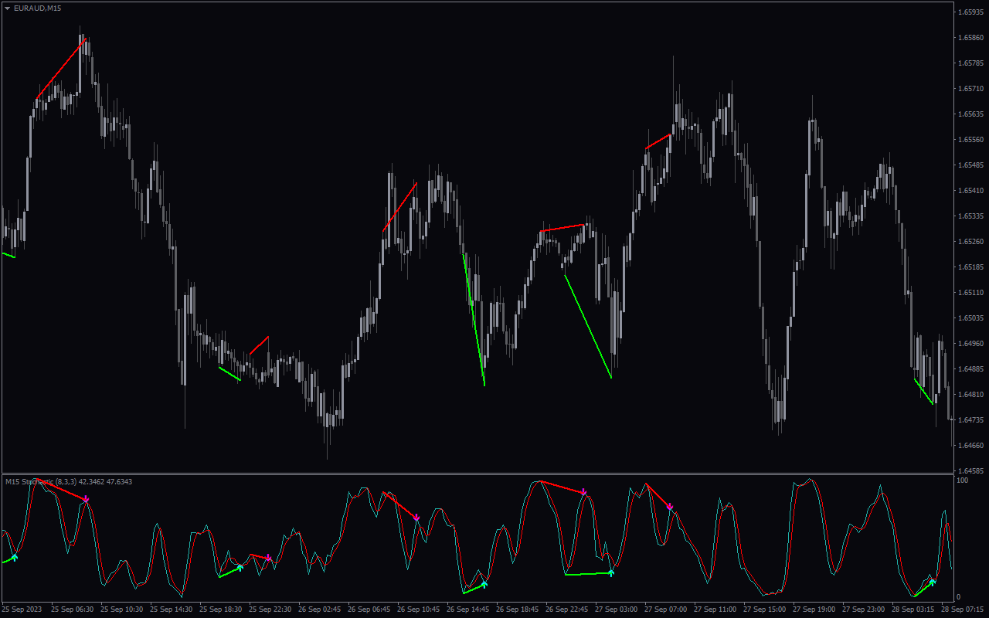Click the 25 Sep 06:30 time label
989x618 pixels.
pos(72,610)
